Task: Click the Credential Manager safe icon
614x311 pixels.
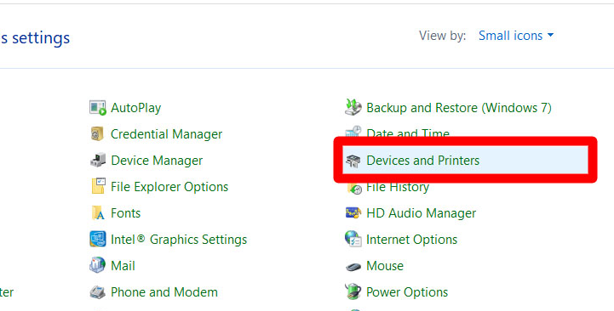Action: [x=97, y=134]
